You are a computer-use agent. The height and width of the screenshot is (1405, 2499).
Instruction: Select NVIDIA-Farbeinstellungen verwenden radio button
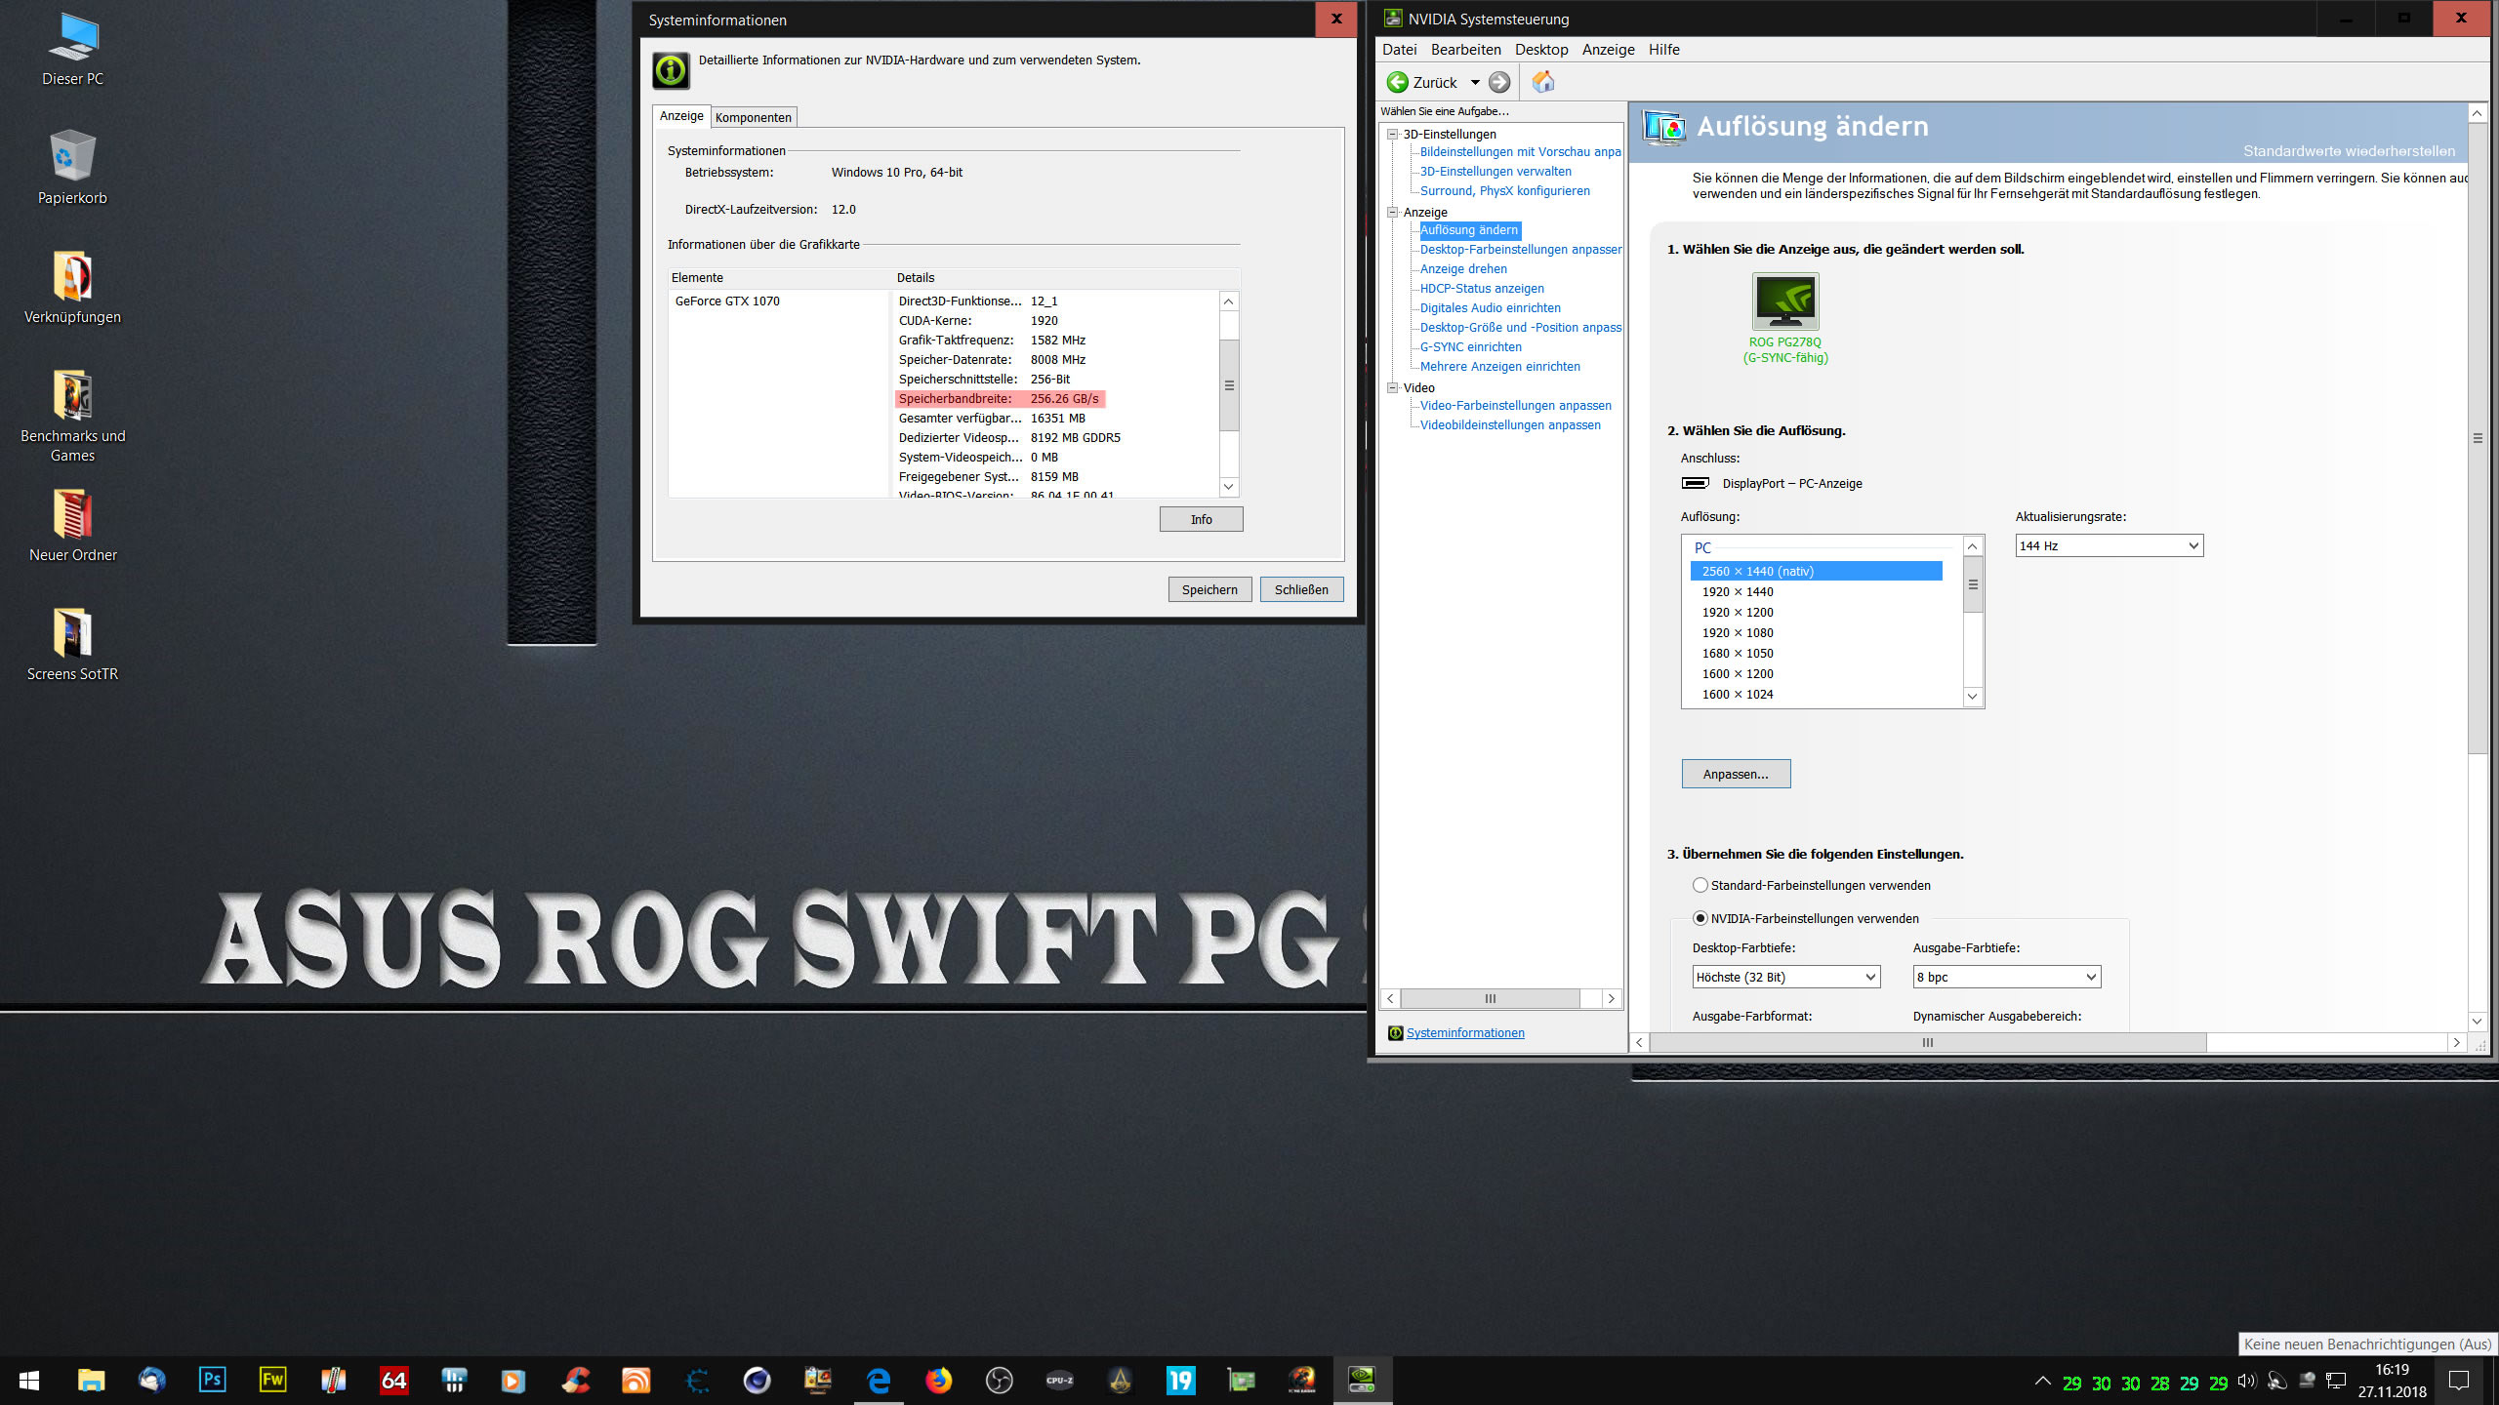tap(1700, 918)
